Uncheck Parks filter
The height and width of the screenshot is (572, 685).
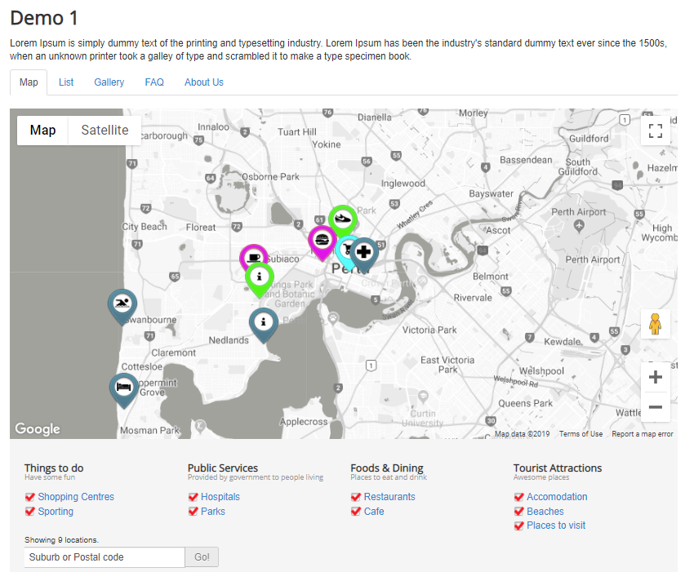click(x=193, y=512)
